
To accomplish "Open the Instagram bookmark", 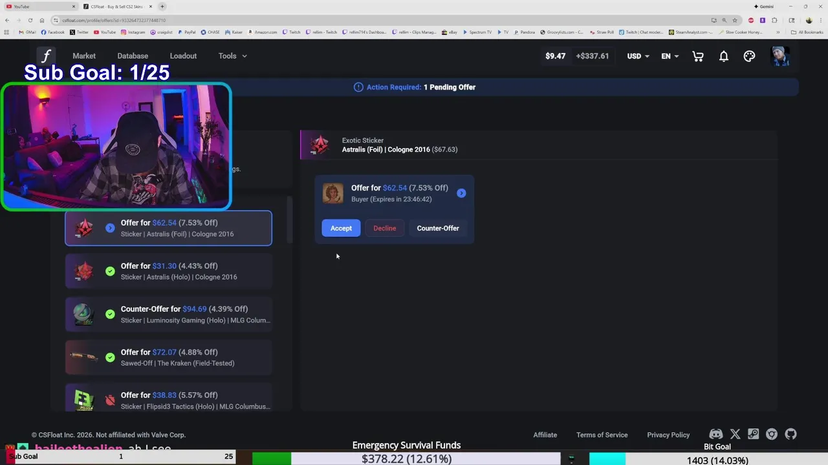I will click(133, 32).
